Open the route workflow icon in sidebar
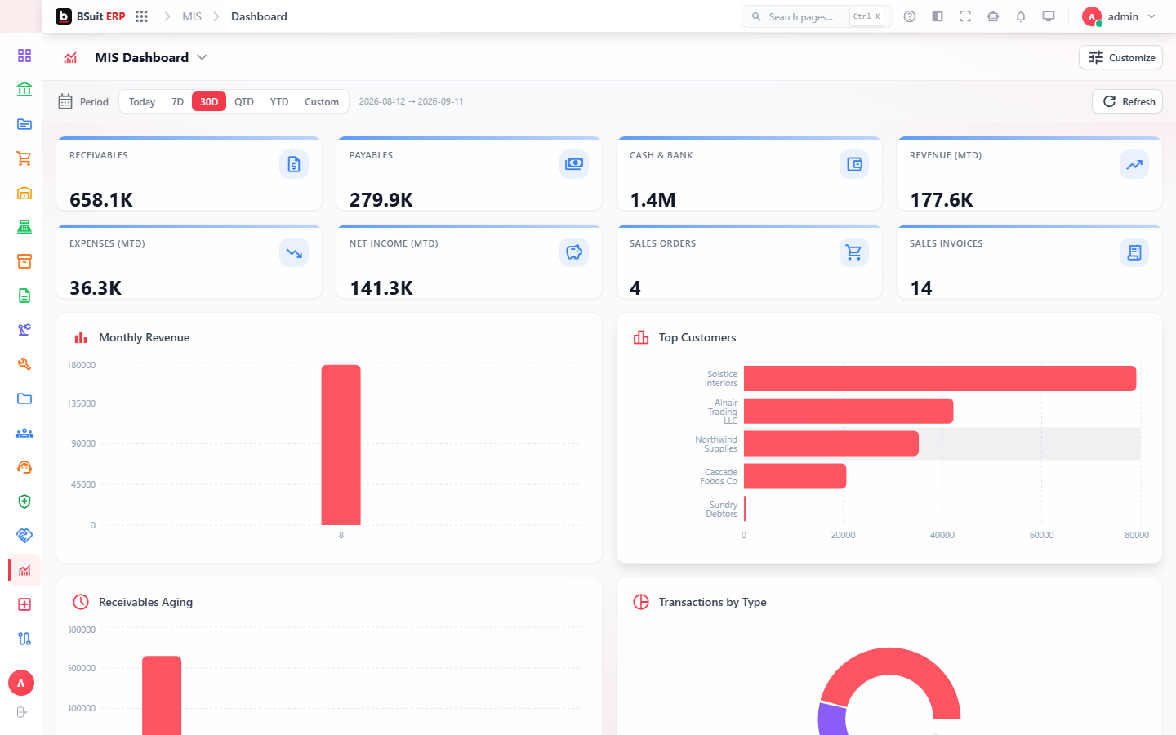The height and width of the screenshot is (735, 1176). pyautogui.click(x=24, y=639)
